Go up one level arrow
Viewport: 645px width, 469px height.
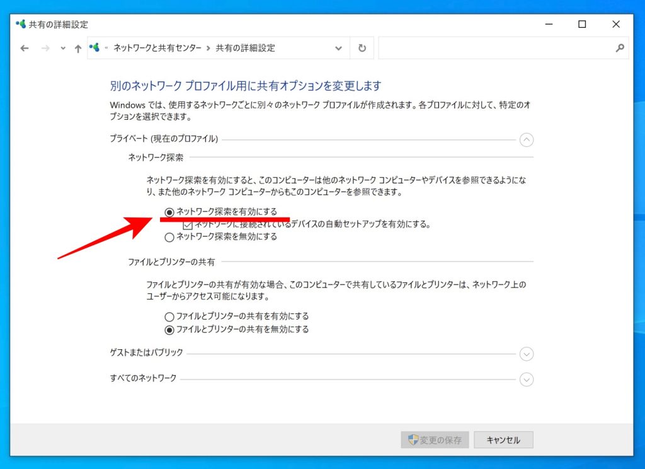[77, 49]
